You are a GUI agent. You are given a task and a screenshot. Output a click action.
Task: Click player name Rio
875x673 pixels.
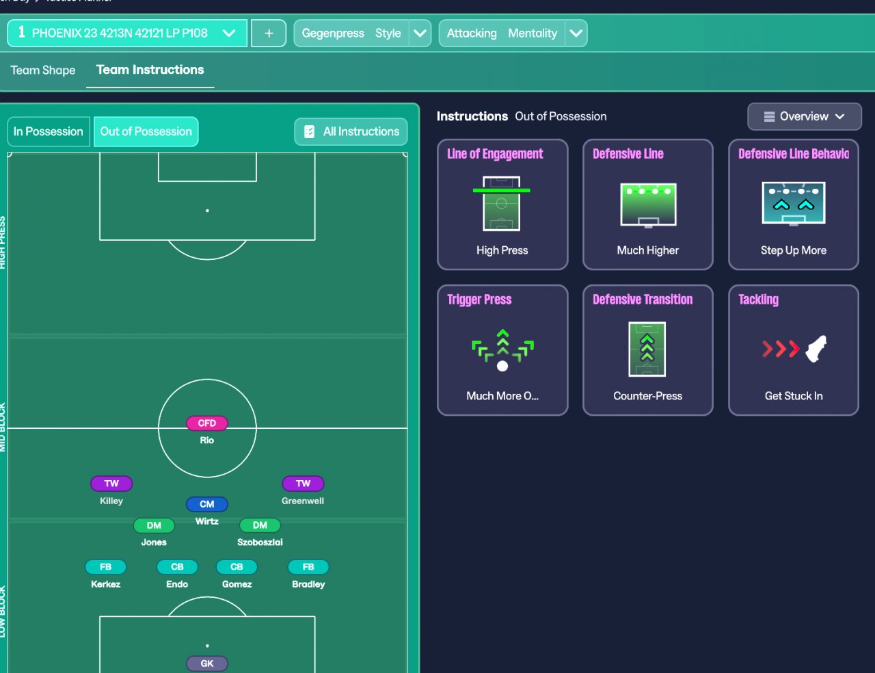207,440
